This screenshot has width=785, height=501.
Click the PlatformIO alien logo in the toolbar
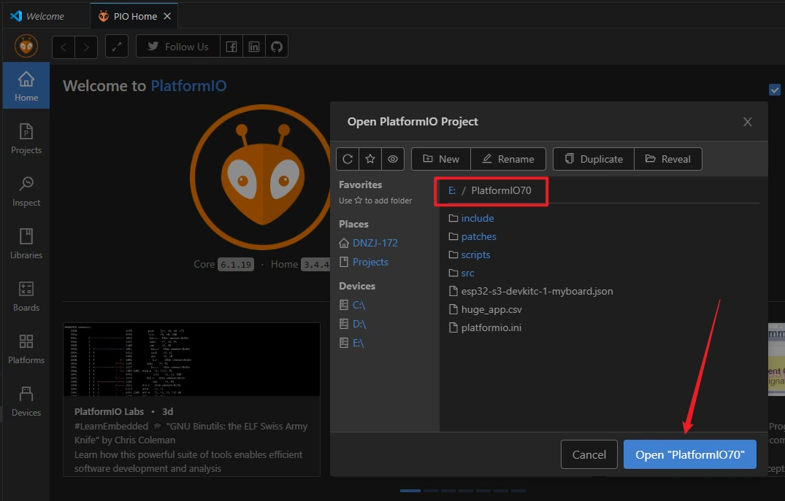pyautogui.click(x=26, y=47)
